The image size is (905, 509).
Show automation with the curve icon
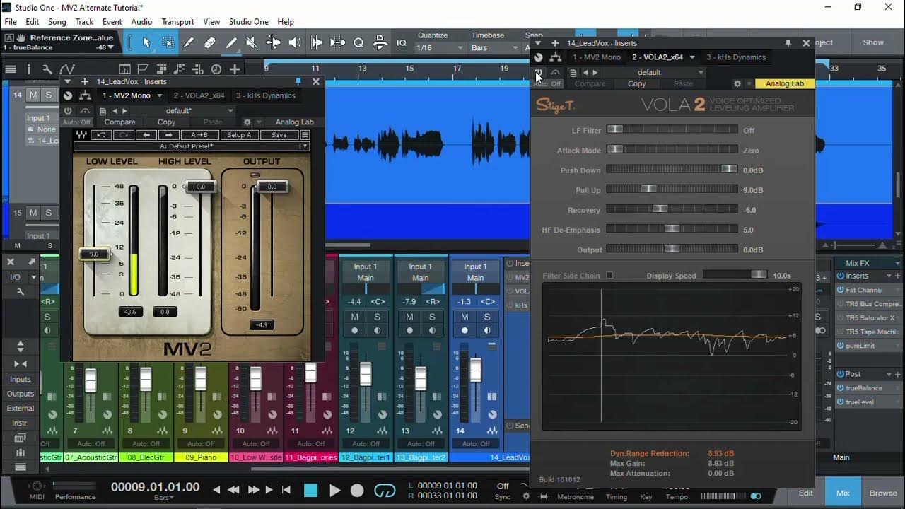(67, 69)
